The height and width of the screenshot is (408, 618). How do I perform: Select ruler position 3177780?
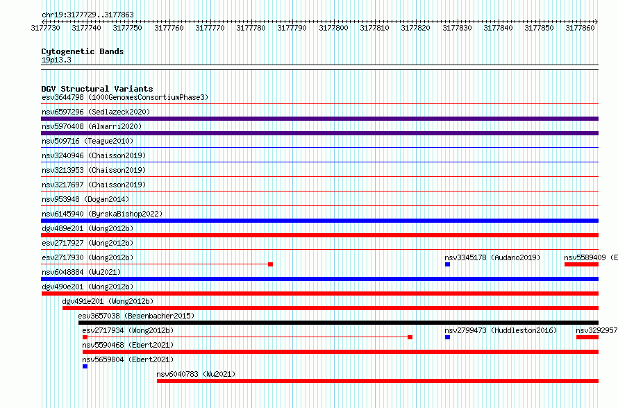(251, 28)
